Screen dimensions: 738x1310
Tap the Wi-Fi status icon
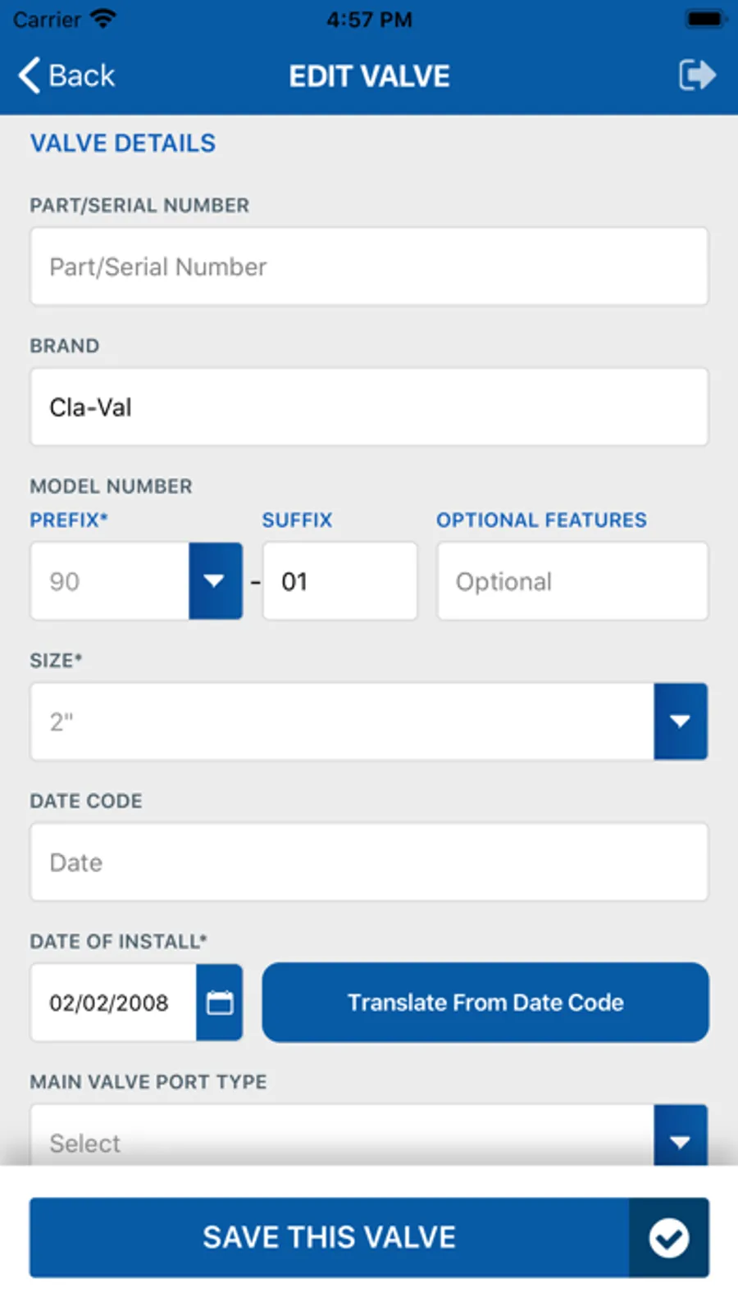[x=103, y=19]
